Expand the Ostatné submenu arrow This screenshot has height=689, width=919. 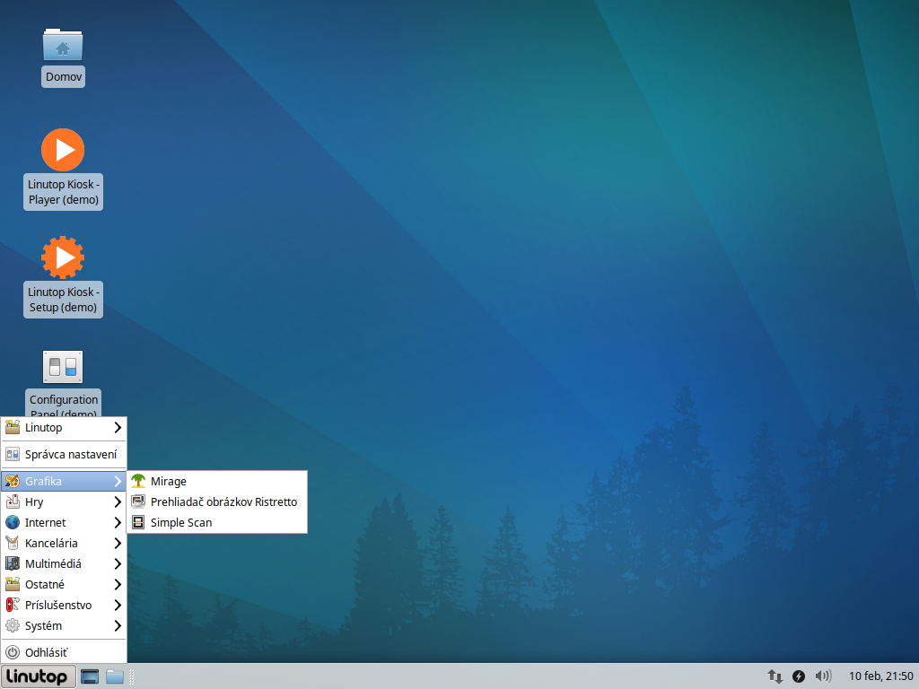(118, 584)
